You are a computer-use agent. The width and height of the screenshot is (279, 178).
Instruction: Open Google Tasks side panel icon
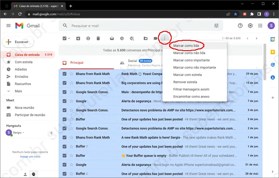[x=273, y=65]
